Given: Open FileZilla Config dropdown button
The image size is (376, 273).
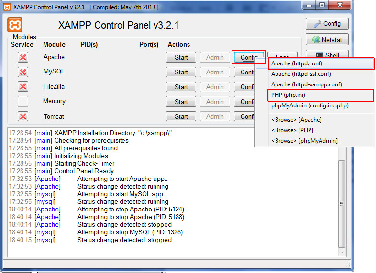Looking at the screenshot, I should pyautogui.click(x=244, y=87).
